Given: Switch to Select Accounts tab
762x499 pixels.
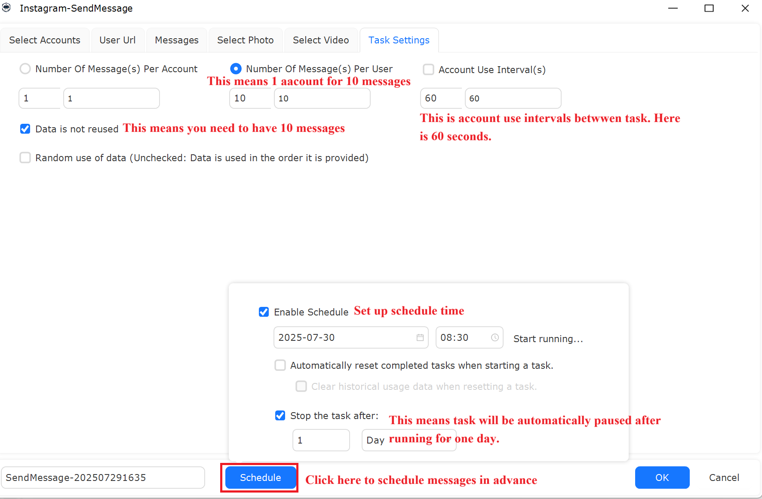Looking at the screenshot, I should pos(45,40).
